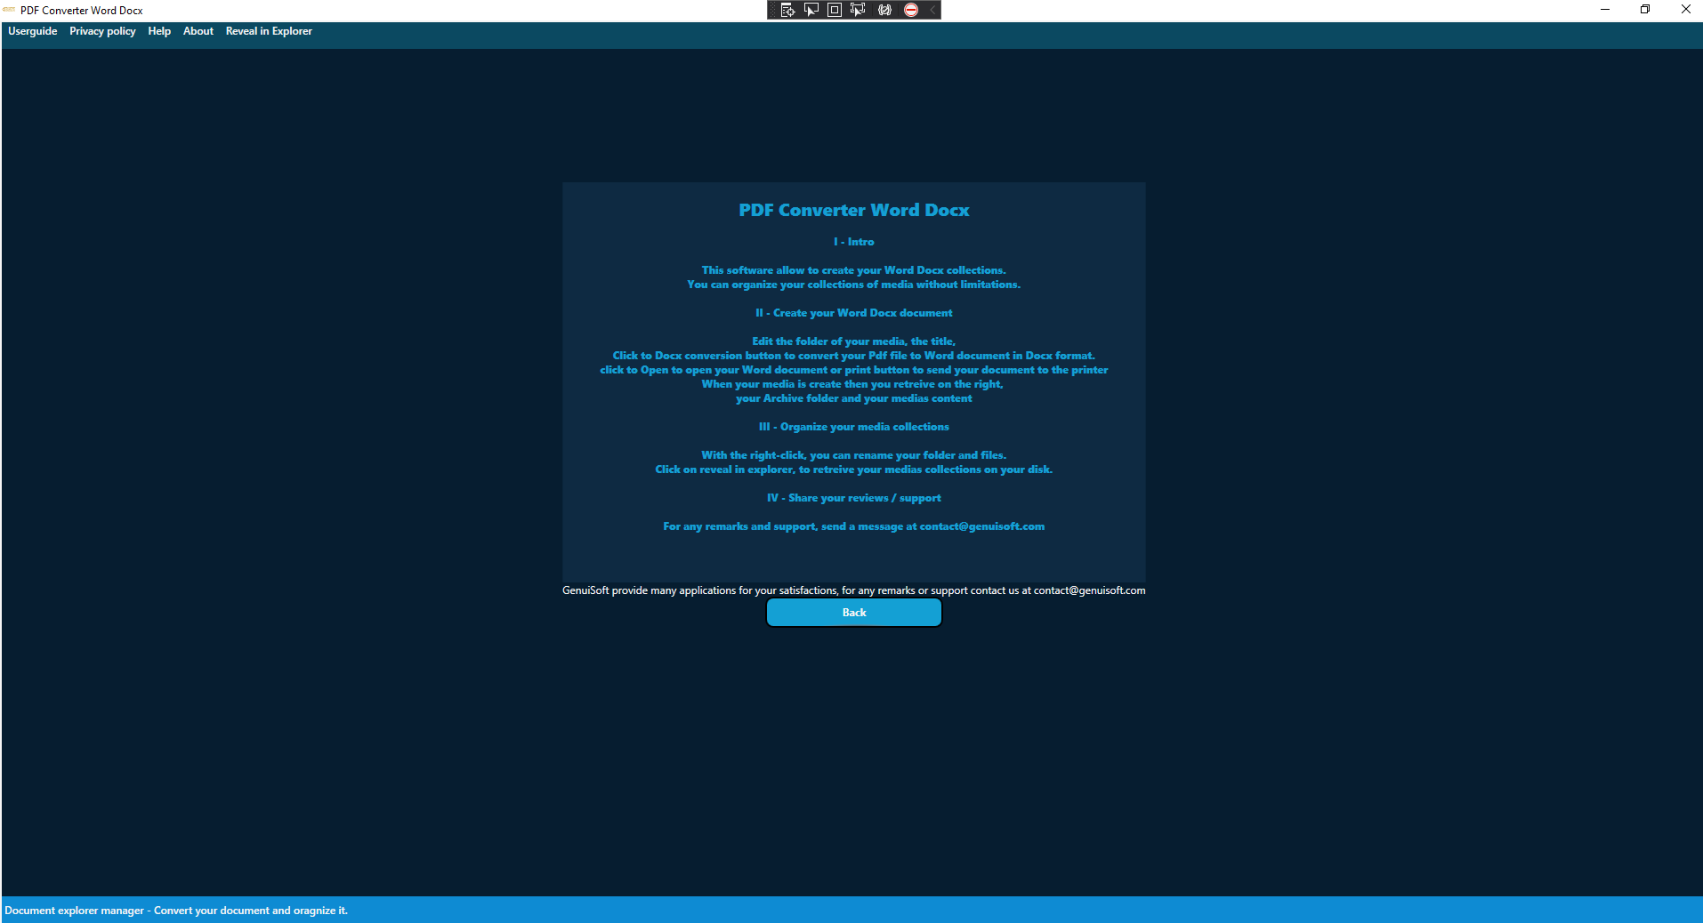This screenshot has height=923, width=1703.
Task: Click the Hot Reload braces checkmark icon
Action: [x=884, y=10]
